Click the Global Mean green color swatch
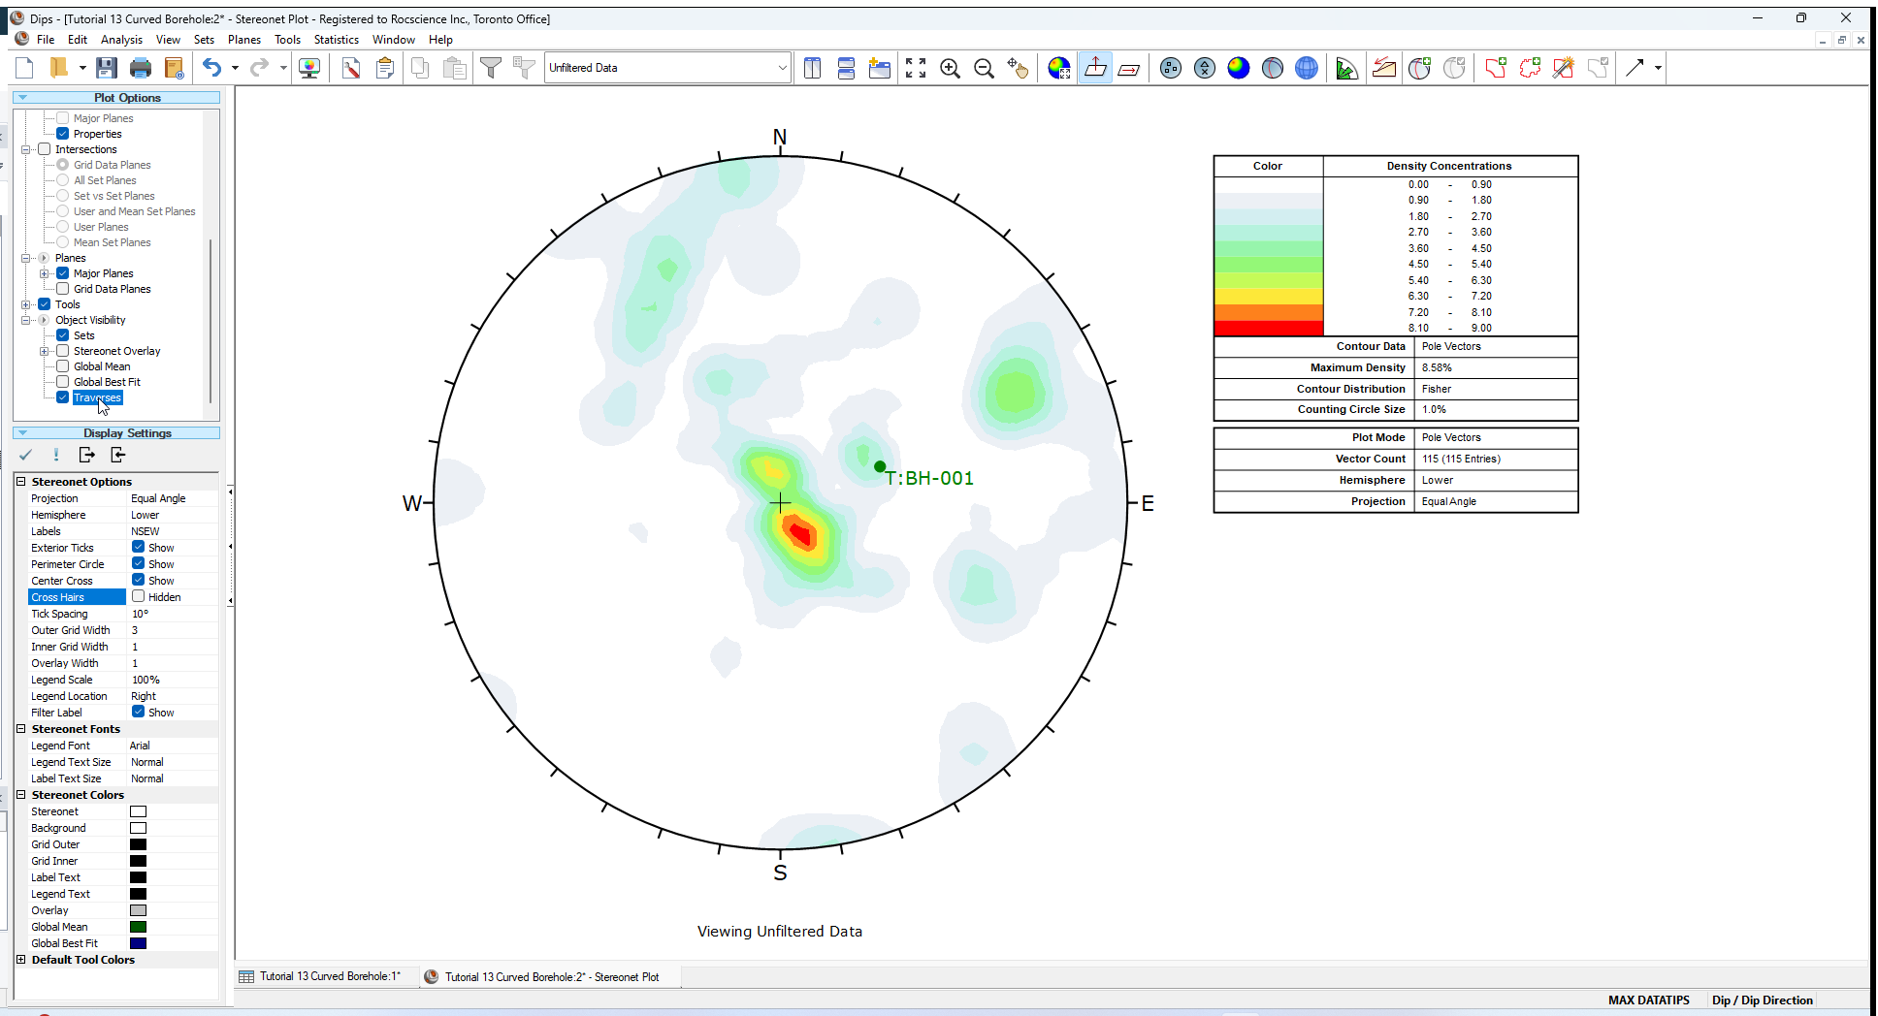1878x1016 pixels. (x=139, y=927)
